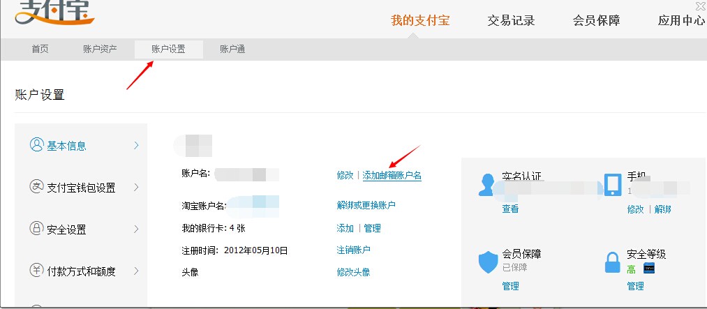Switch to the 账户通 tab
The height and width of the screenshot is (309, 707).
click(232, 50)
